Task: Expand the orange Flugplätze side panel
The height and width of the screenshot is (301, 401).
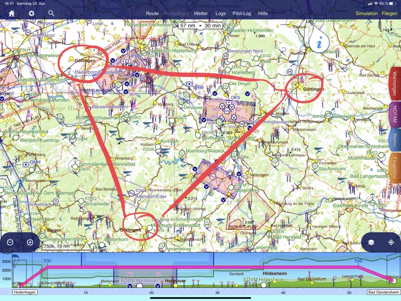Action: 394,168
